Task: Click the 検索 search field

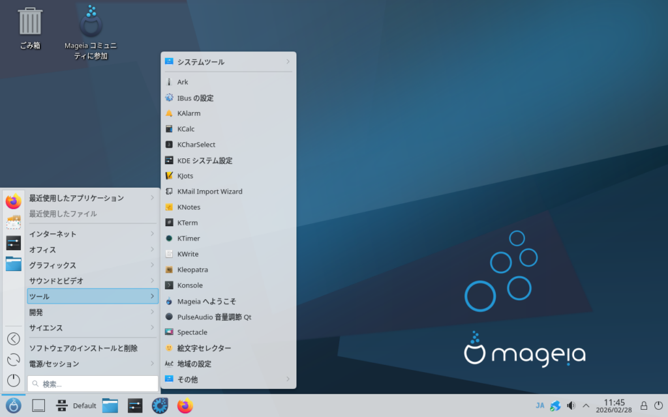Action: pyautogui.click(x=93, y=384)
